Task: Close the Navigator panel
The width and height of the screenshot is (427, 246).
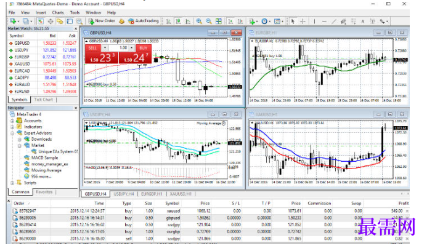Action: (x=76, y=108)
